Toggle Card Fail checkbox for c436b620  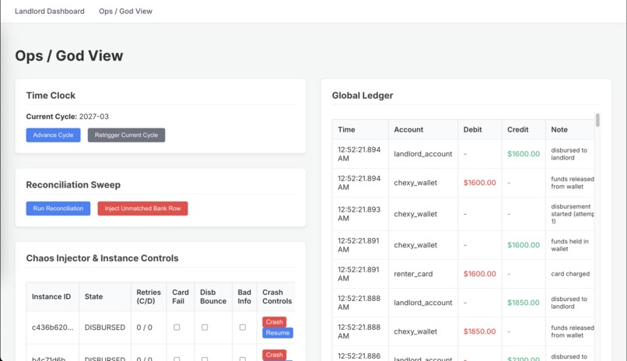coord(177,327)
